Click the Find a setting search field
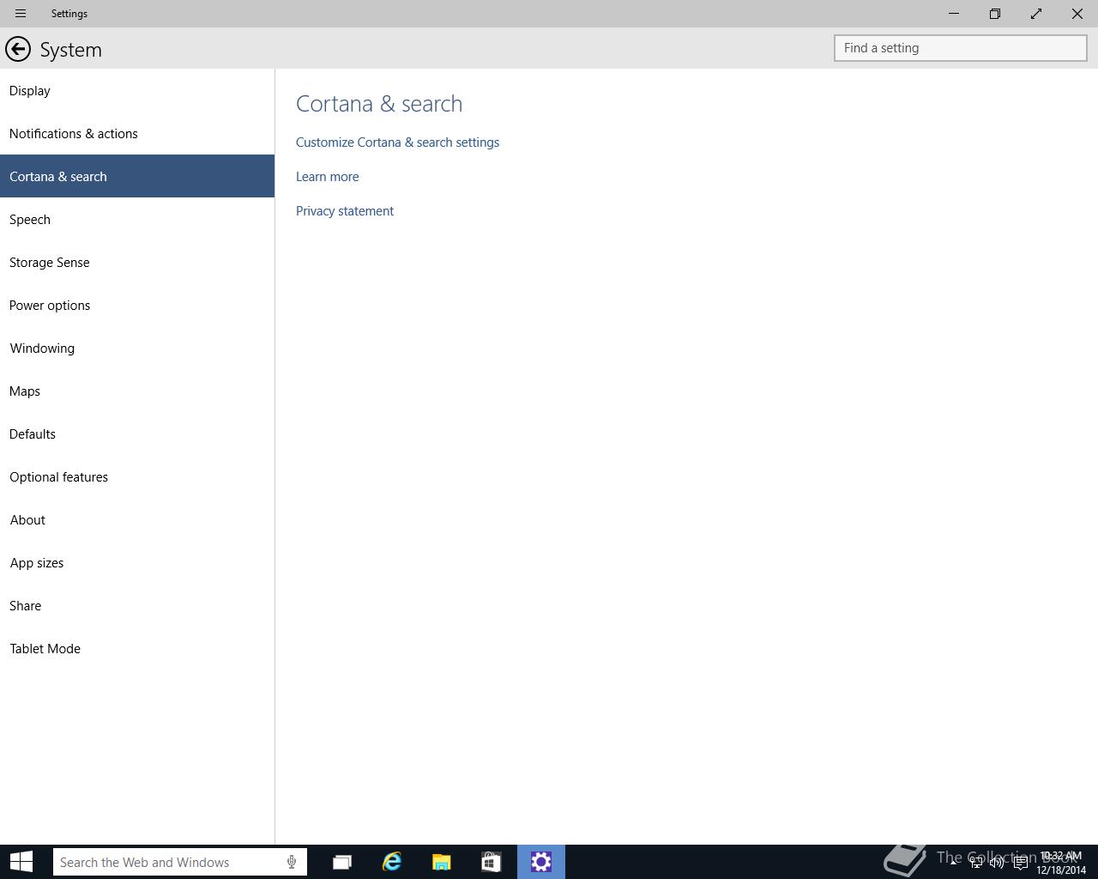Screen dimensions: 1098x879 click(x=961, y=48)
